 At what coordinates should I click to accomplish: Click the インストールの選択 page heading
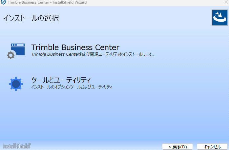click(x=31, y=18)
